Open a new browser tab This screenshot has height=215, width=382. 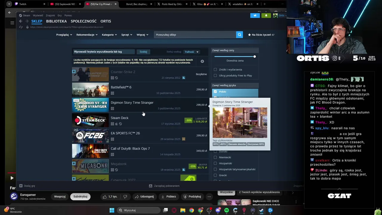264,4
